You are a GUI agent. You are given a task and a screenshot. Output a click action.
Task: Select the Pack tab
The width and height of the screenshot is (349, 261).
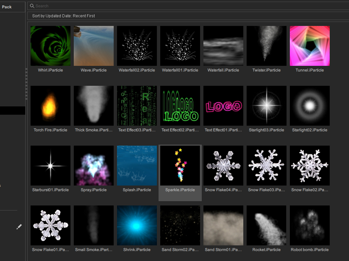7,7
